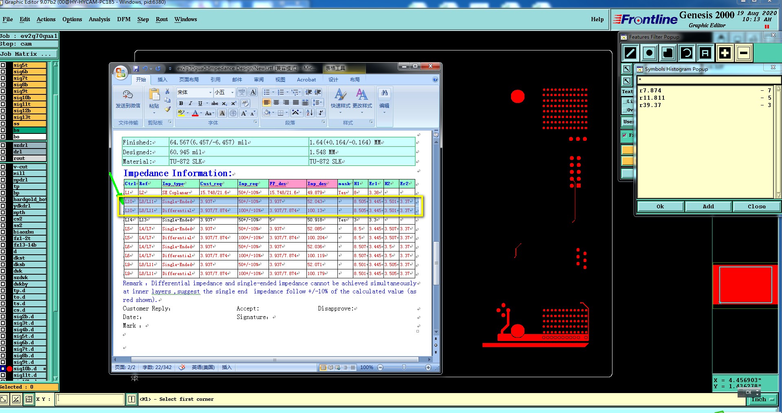Viewport: 782px width, 413px height.
Task: Click Ok in Symbols Histogram Popup
Action: [x=660, y=206]
